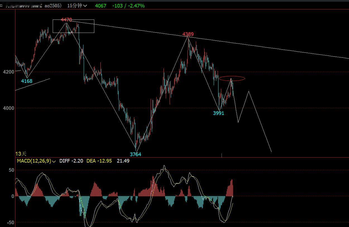The width and height of the screenshot is (349, 227).
Task: Click the 4168 low price label
Action: click(27, 81)
